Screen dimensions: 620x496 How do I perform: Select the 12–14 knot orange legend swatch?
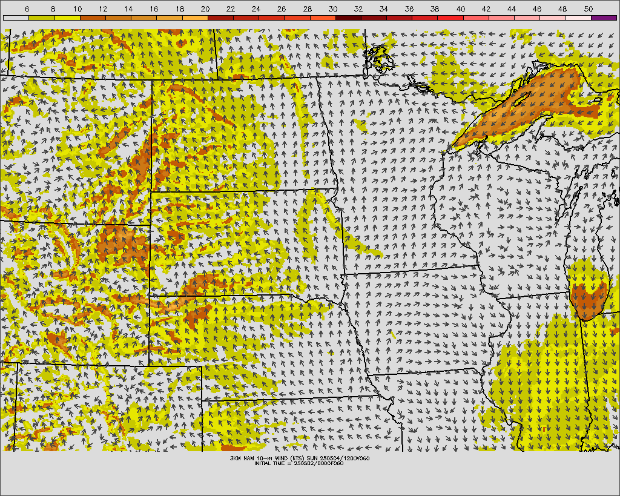coord(118,18)
